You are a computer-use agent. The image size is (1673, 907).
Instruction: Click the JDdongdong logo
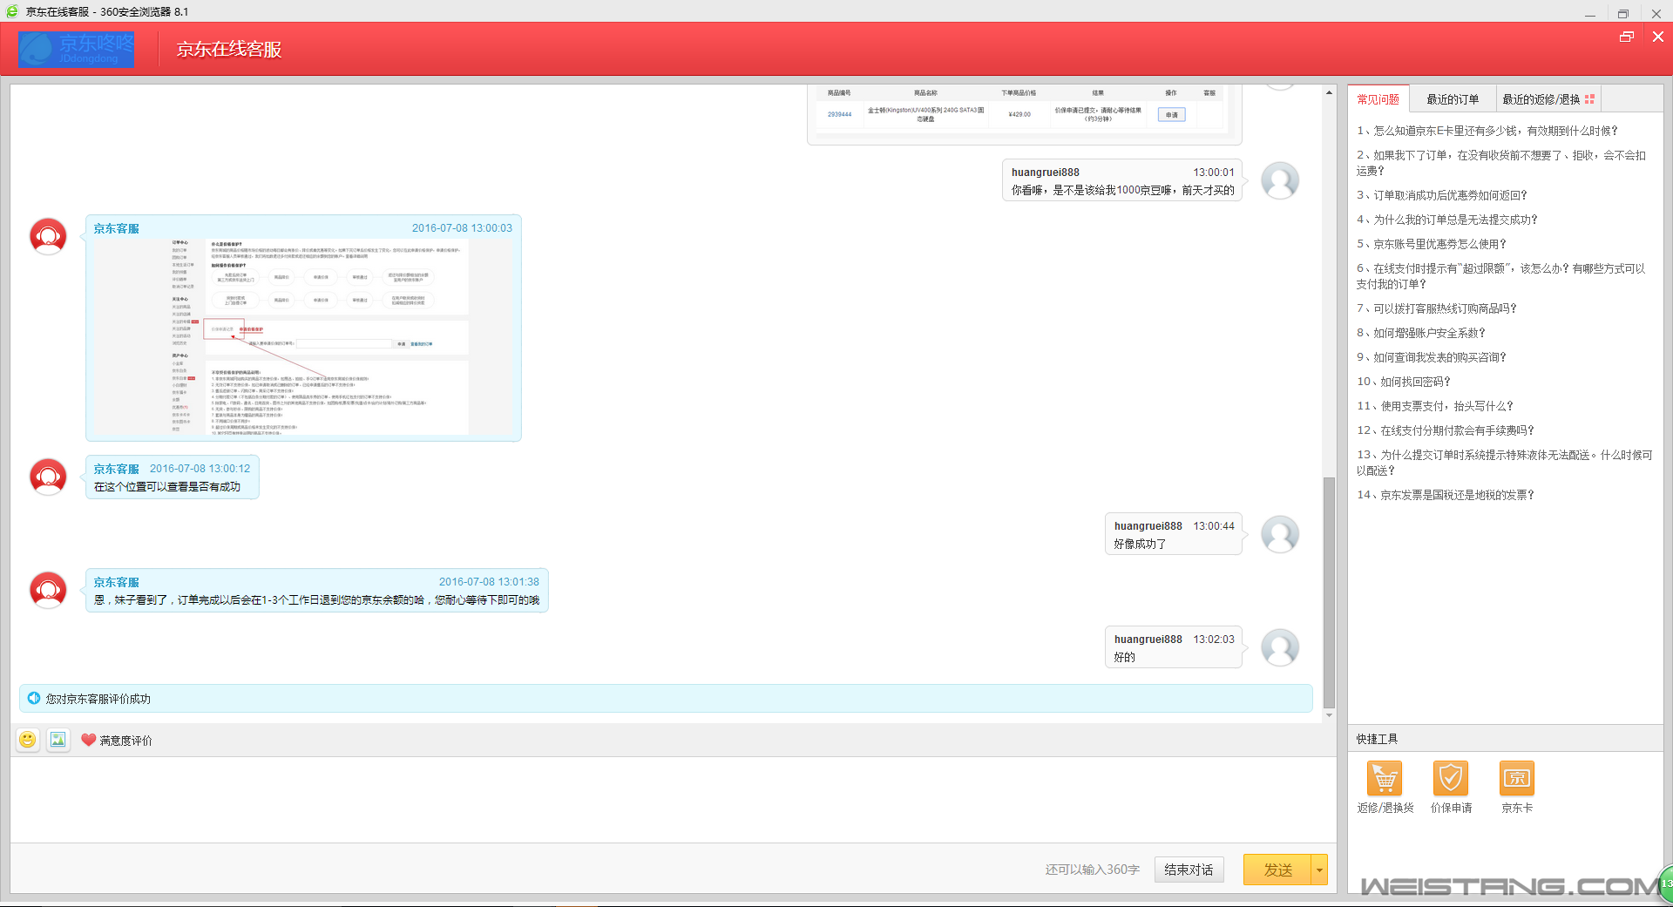tap(77, 49)
